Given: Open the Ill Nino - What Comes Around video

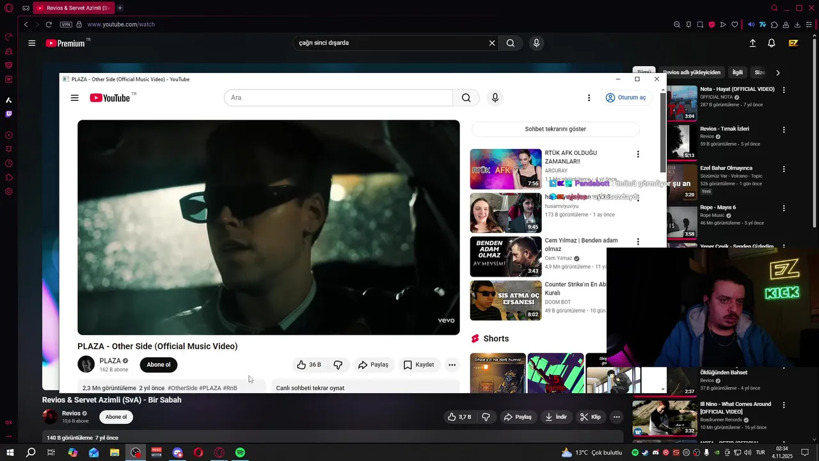Looking at the screenshot, I should click(665, 418).
